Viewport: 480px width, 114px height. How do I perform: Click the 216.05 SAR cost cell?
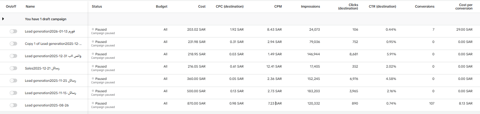point(196,66)
